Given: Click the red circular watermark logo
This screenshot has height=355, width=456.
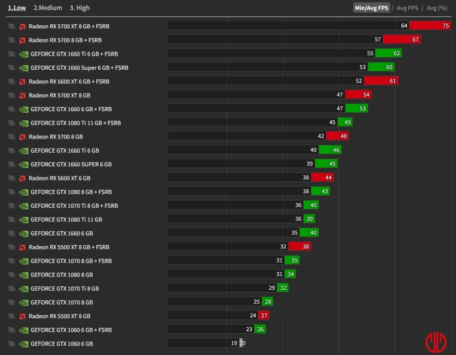Looking at the screenshot, I should tap(436, 342).
